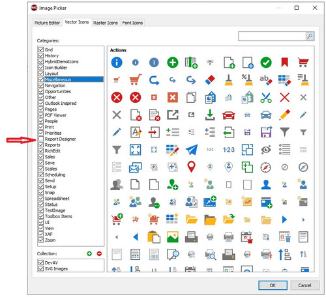Pick the large blue fullscreen arrows icon
This screenshot has height=297, width=326.
(135, 150)
